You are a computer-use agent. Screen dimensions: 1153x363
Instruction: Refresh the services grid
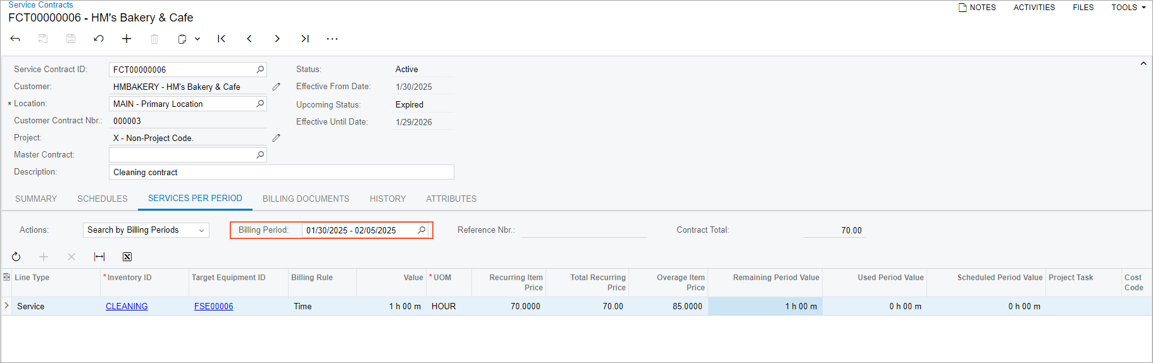click(x=16, y=257)
